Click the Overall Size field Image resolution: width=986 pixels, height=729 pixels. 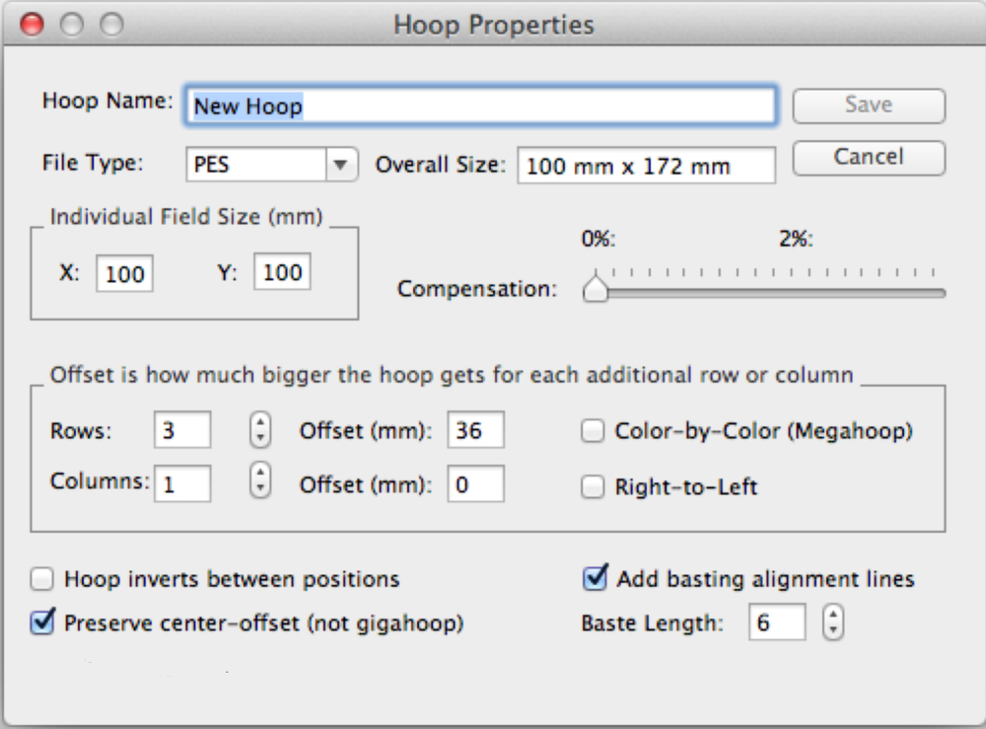pyautogui.click(x=646, y=166)
